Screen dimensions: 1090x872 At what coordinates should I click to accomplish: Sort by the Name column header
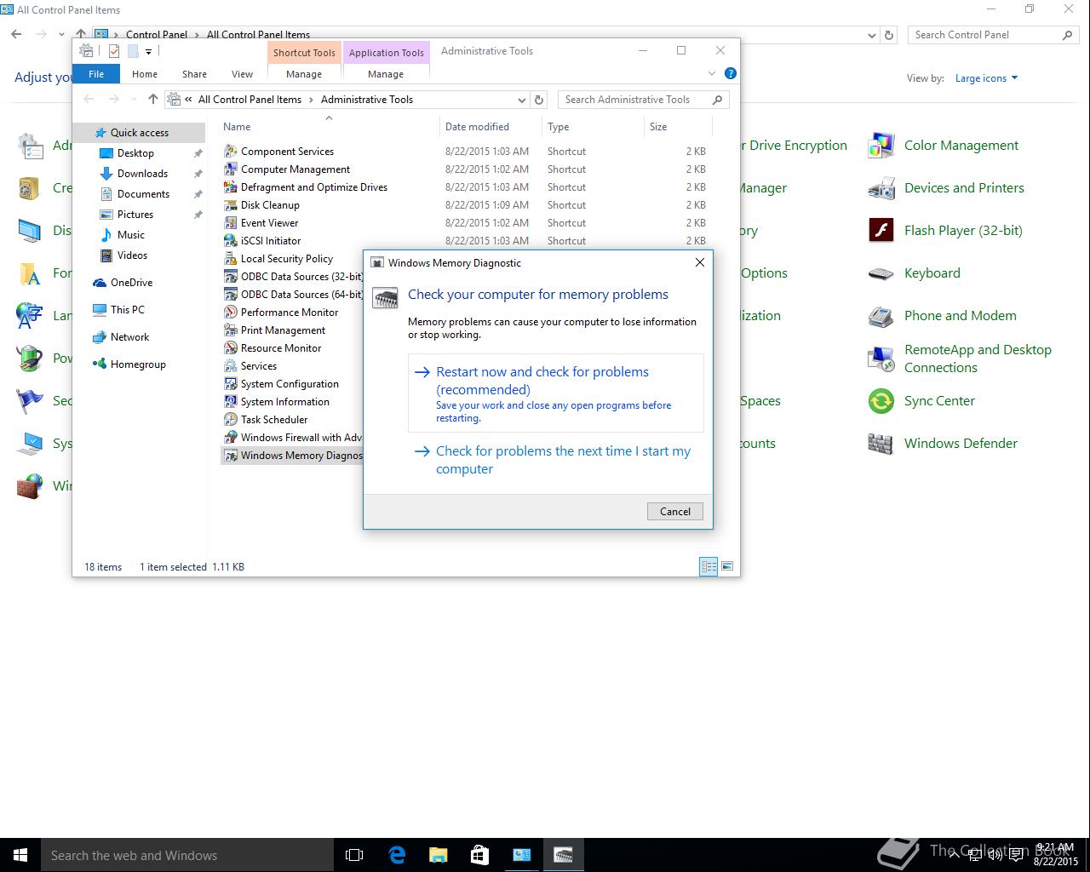coord(329,127)
